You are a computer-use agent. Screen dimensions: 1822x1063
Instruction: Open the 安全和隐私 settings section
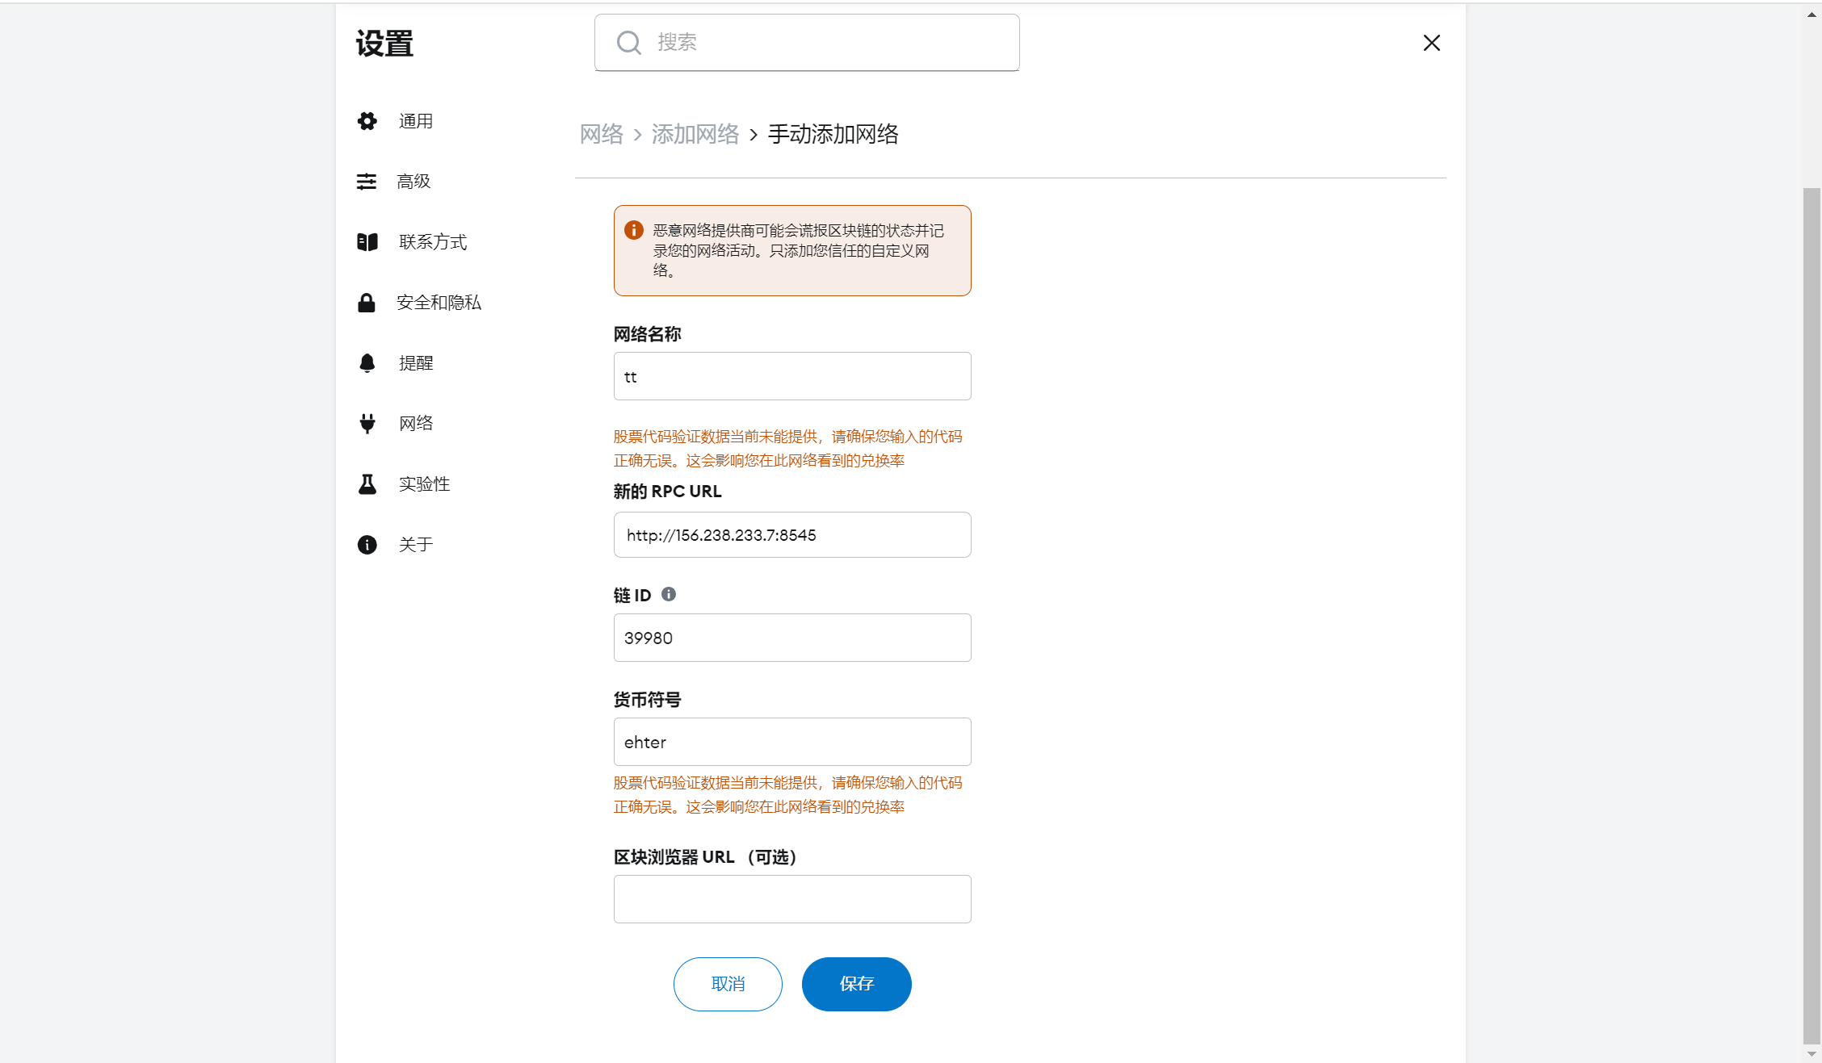tap(439, 303)
